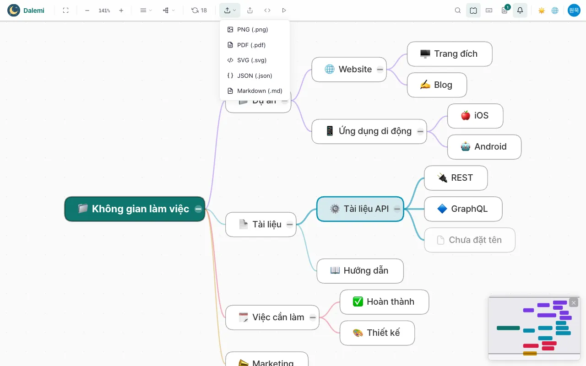Image resolution: width=586 pixels, height=366 pixels.
Task: Collapse the Việc cần làm node
Action: pos(313,317)
